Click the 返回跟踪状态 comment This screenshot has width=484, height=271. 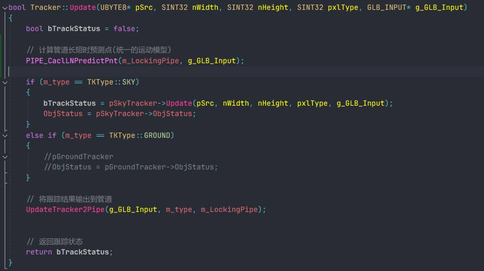pyautogui.click(x=60, y=241)
